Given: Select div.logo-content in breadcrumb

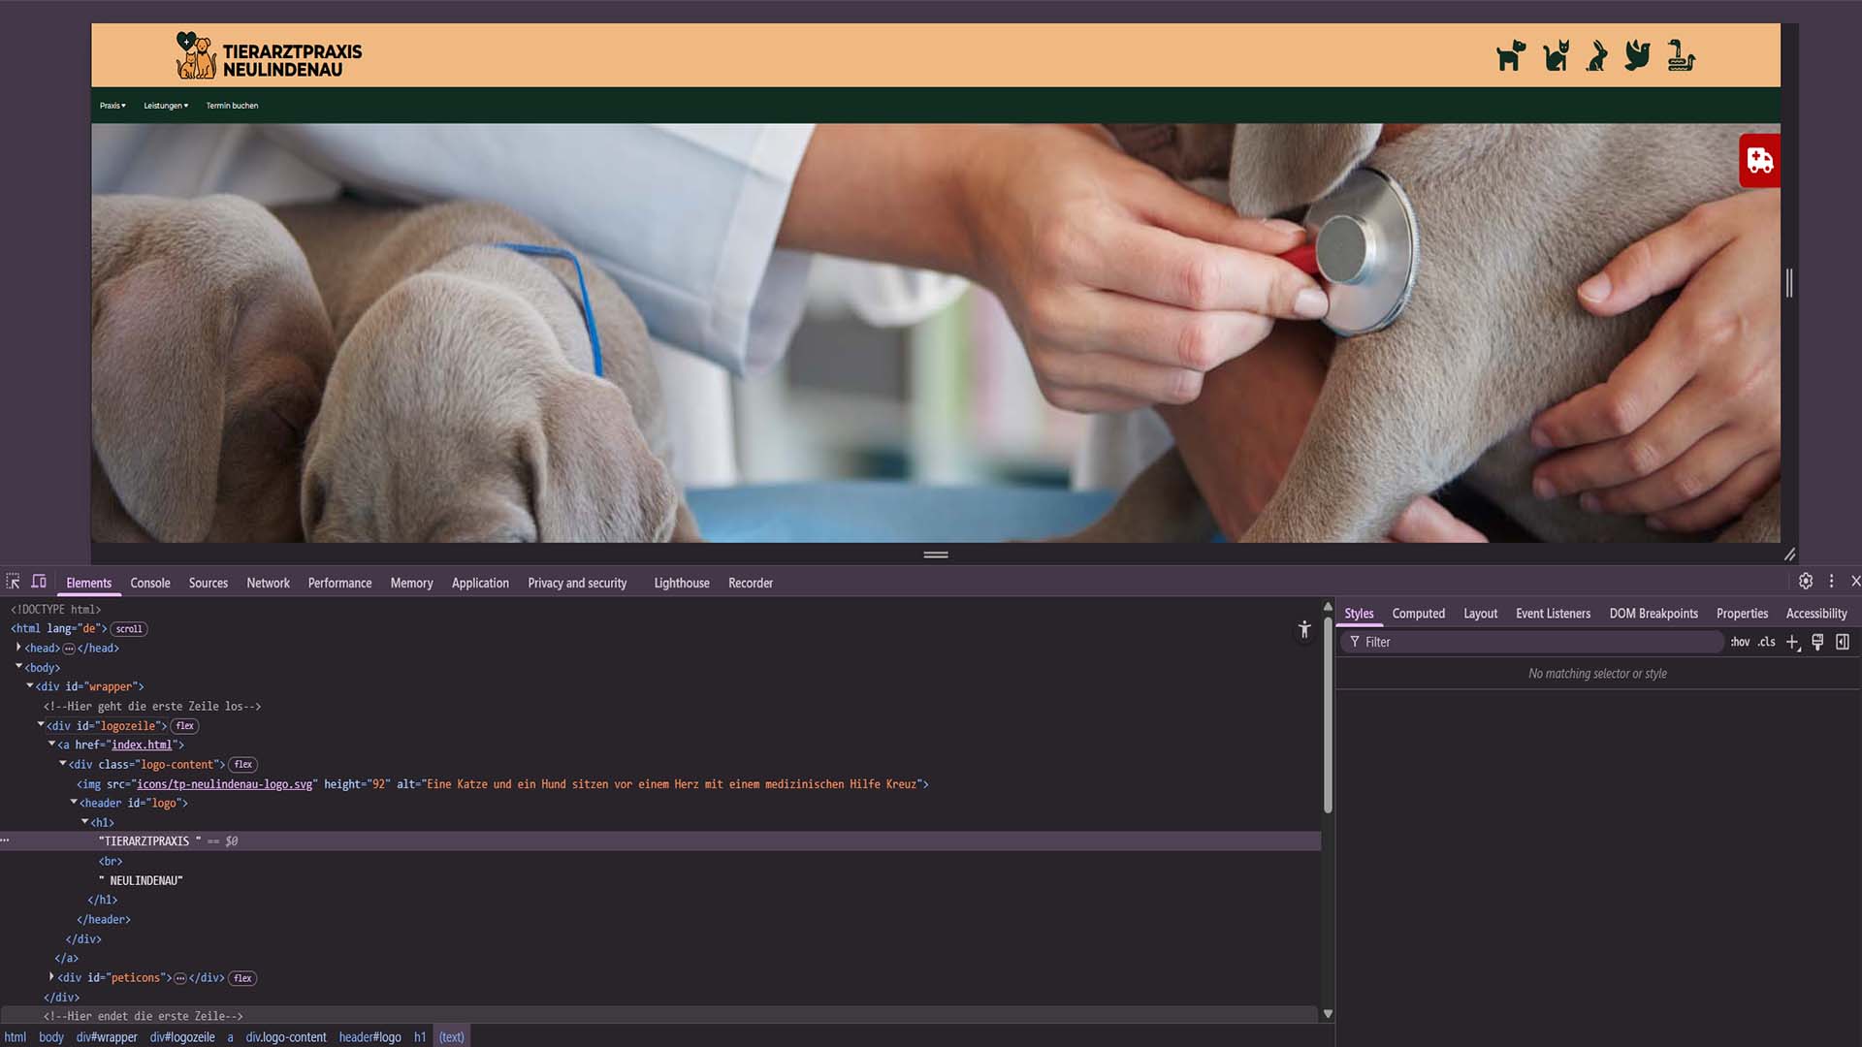Looking at the screenshot, I should point(286,1037).
